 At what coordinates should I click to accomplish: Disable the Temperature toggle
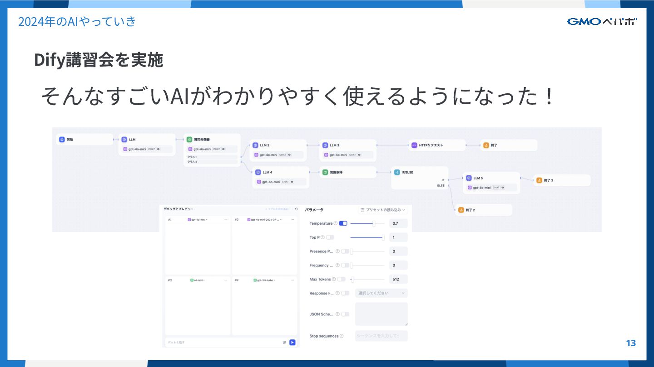(x=343, y=223)
